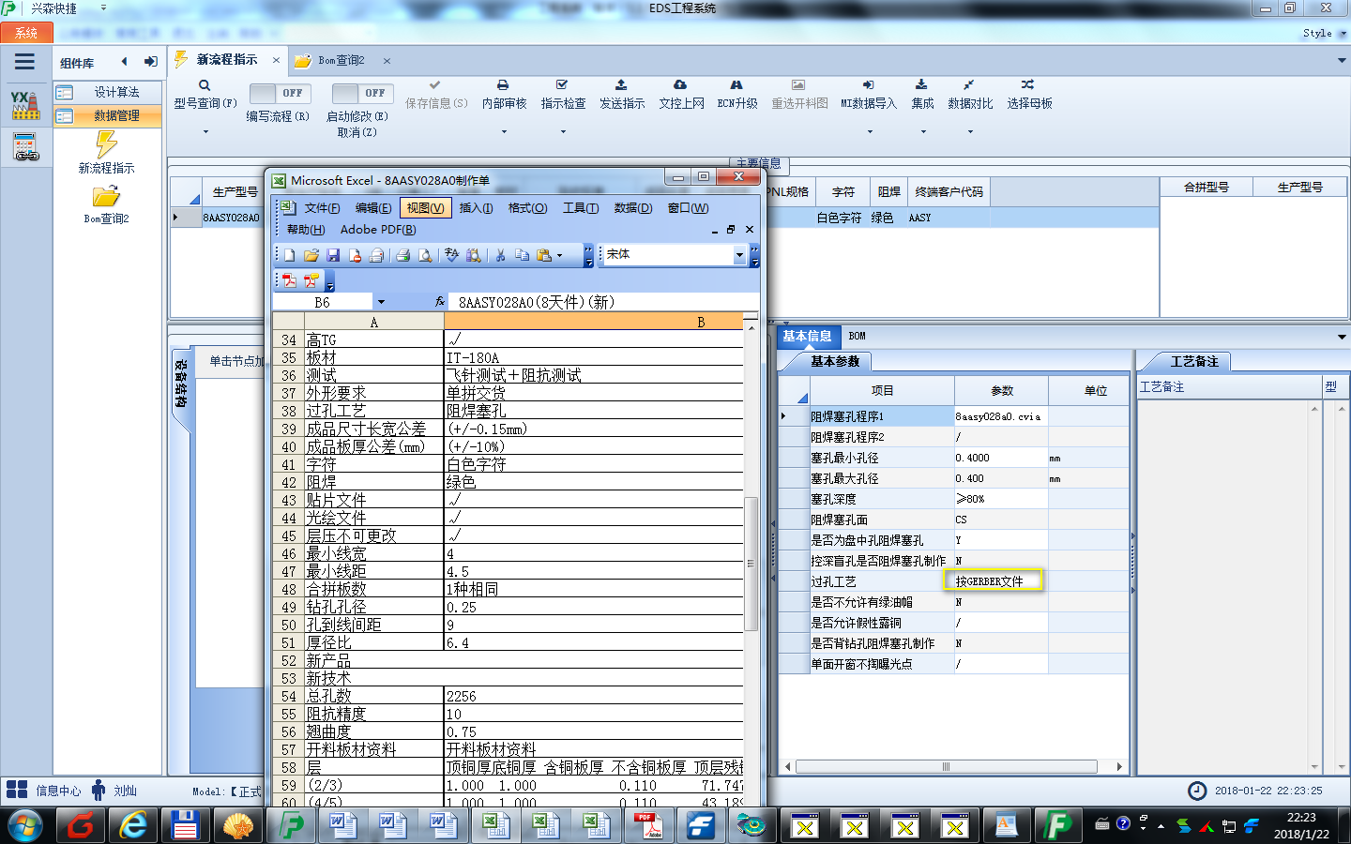Click 选择母板 shuffle icon
The image size is (1351, 844).
click(1028, 85)
